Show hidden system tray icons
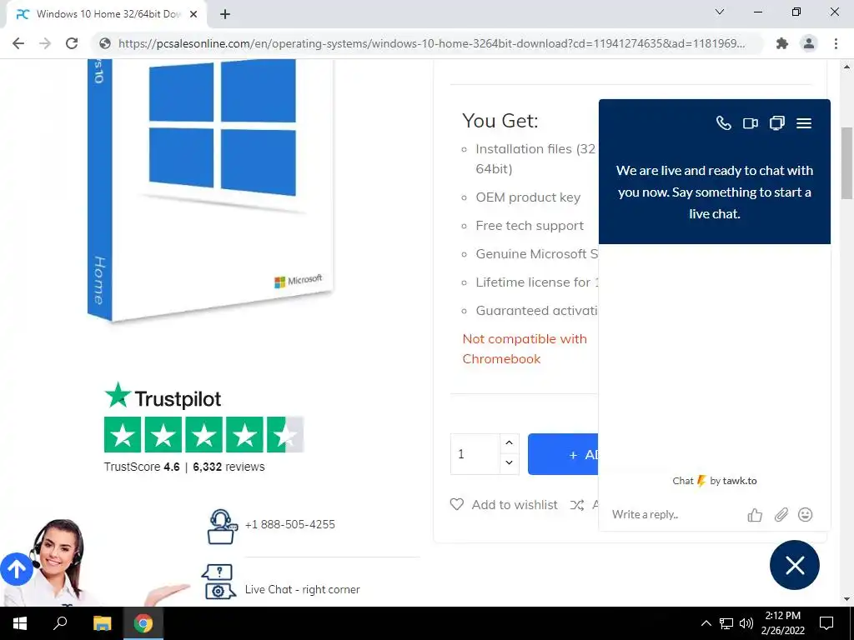This screenshot has height=640, width=854. pyautogui.click(x=706, y=623)
